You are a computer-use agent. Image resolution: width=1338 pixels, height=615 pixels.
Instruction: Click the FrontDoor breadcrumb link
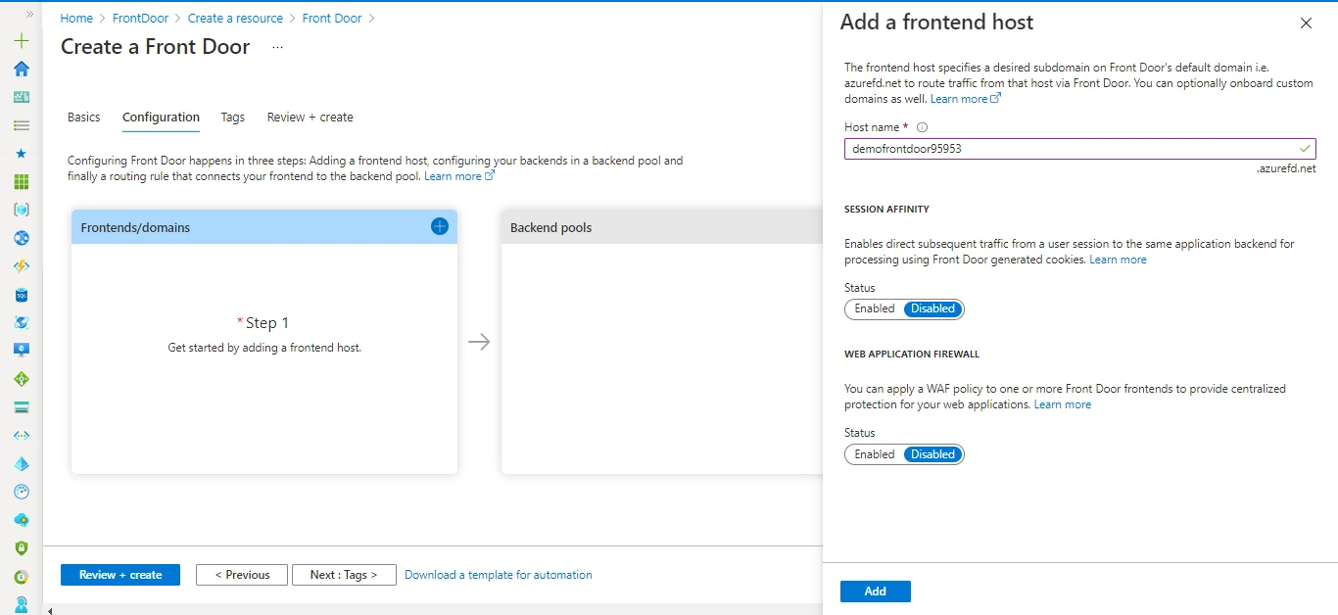(140, 19)
